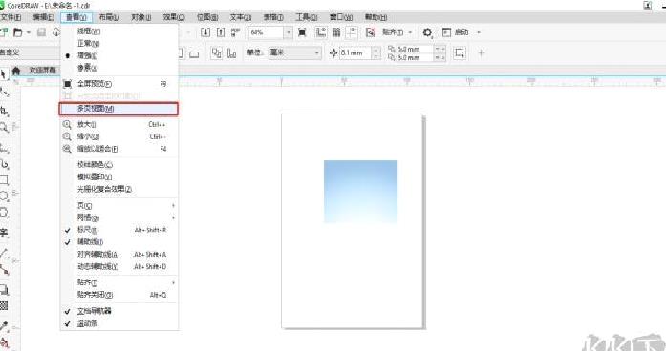This screenshot has height=351, width=666.
Task: Open Options via the gear icon
Action: [x=427, y=32]
